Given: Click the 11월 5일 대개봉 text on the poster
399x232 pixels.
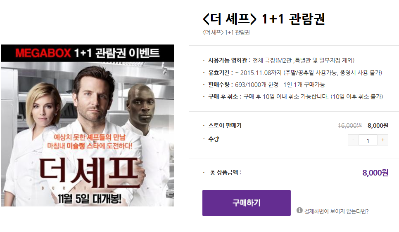Looking at the screenshot, I should (x=89, y=199).
